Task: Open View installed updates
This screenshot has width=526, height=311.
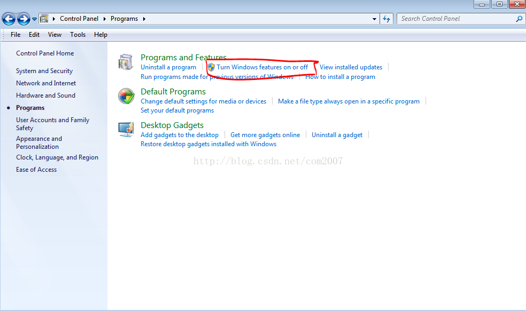Action: pyautogui.click(x=351, y=67)
